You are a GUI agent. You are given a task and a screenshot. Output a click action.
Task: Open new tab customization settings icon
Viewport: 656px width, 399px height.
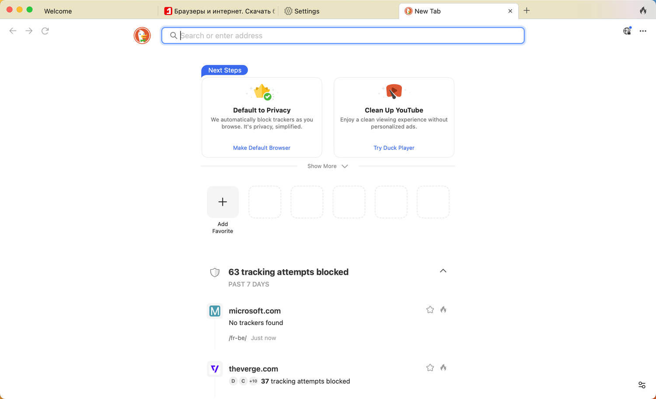[x=642, y=385]
